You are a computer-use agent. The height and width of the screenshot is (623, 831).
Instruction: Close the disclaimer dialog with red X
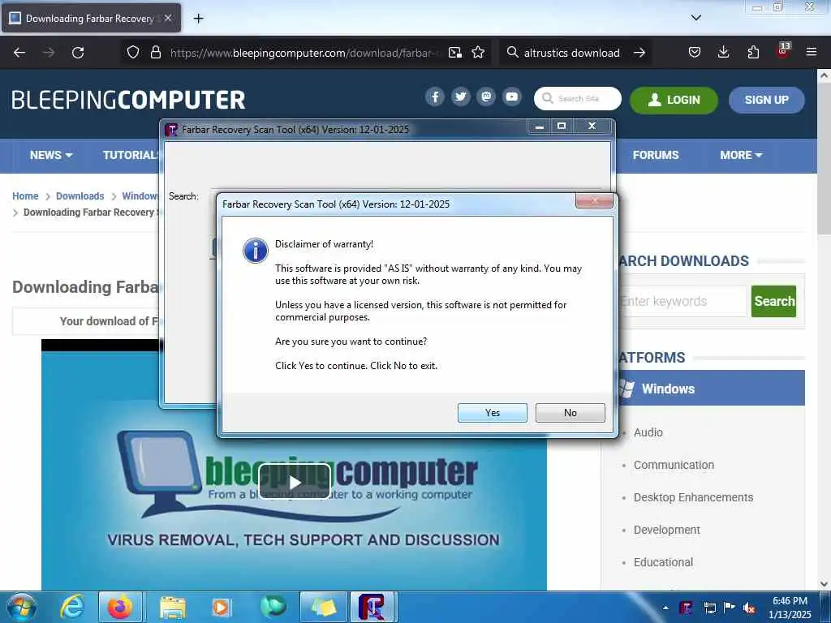(594, 201)
